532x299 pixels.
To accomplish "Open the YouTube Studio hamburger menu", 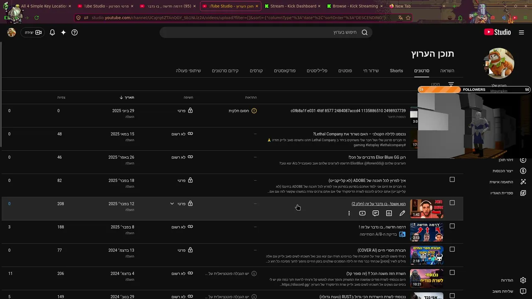I will (x=521, y=32).
